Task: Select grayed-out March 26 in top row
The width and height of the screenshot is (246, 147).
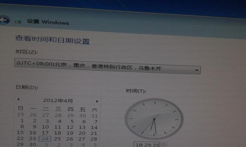Action: click(33, 115)
